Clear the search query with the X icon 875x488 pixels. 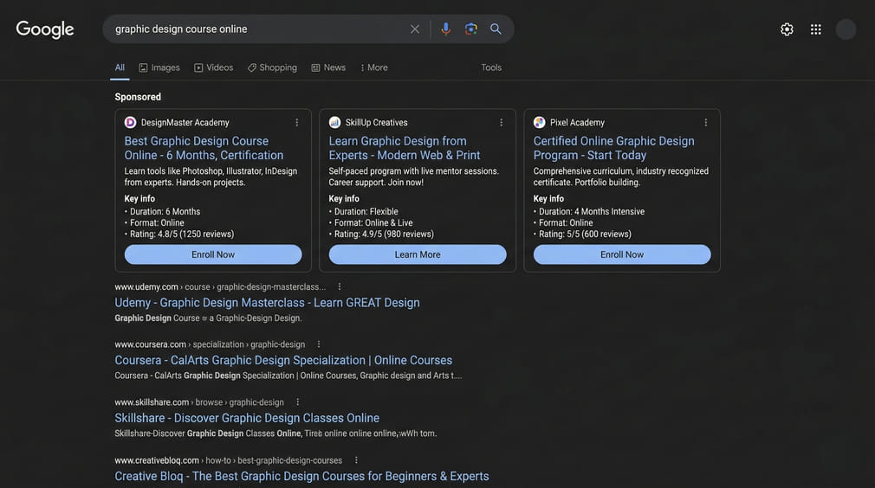coord(415,29)
